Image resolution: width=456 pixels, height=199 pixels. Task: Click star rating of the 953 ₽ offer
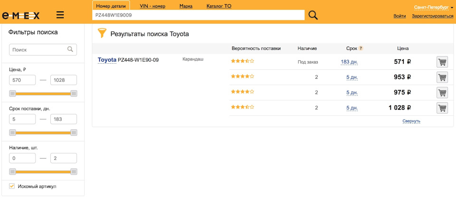[x=243, y=76]
